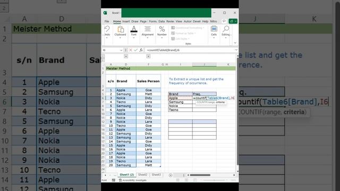This screenshot has height=191, width=340.
Task: Select the Sheet1 (2) tab
Action: pos(126,175)
